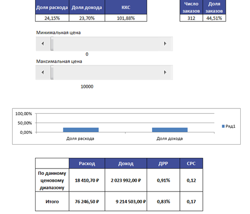Select the Доля расхода bar in chart
Screen dimensions: 250x214
(81, 130)
